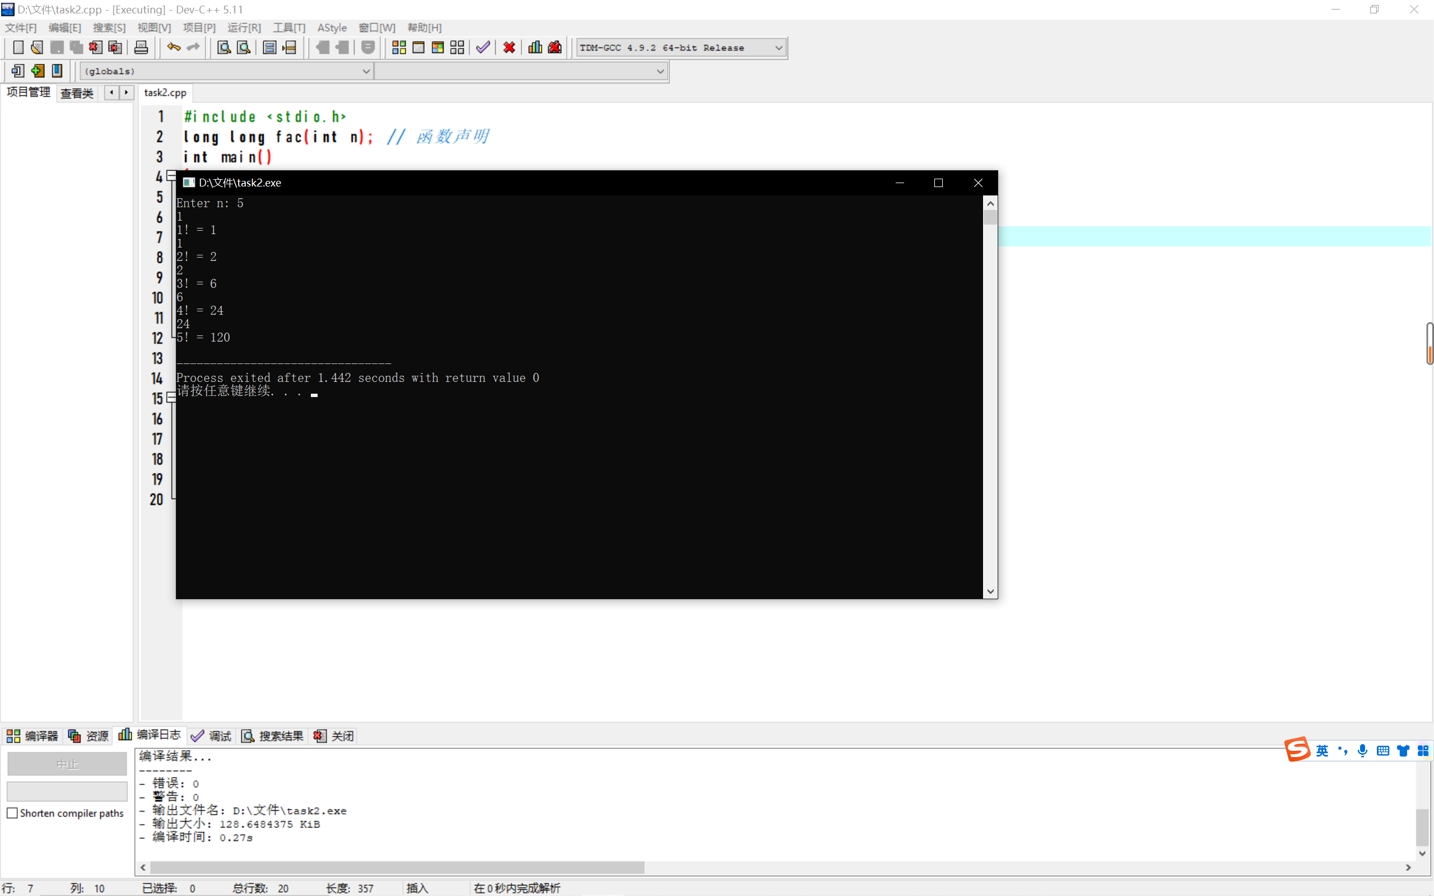Open the 运行[R] menu
The width and height of the screenshot is (1434, 896).
(x=244, y=28)
